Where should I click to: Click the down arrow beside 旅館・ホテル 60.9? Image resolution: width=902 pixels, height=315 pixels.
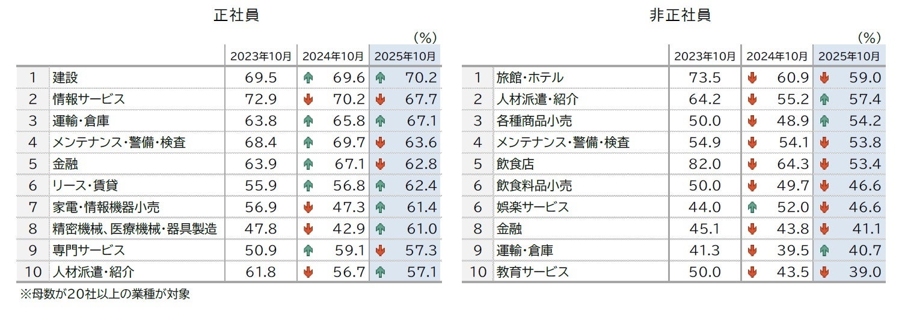[752, 77]
